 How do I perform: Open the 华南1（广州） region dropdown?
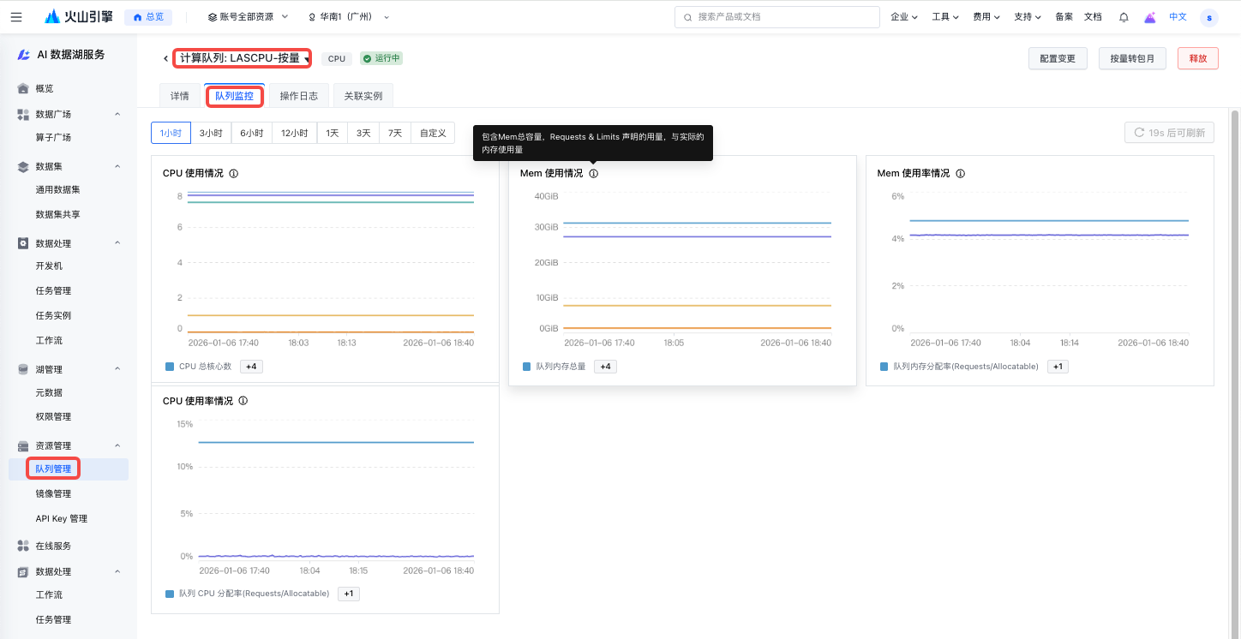(348, 17)
